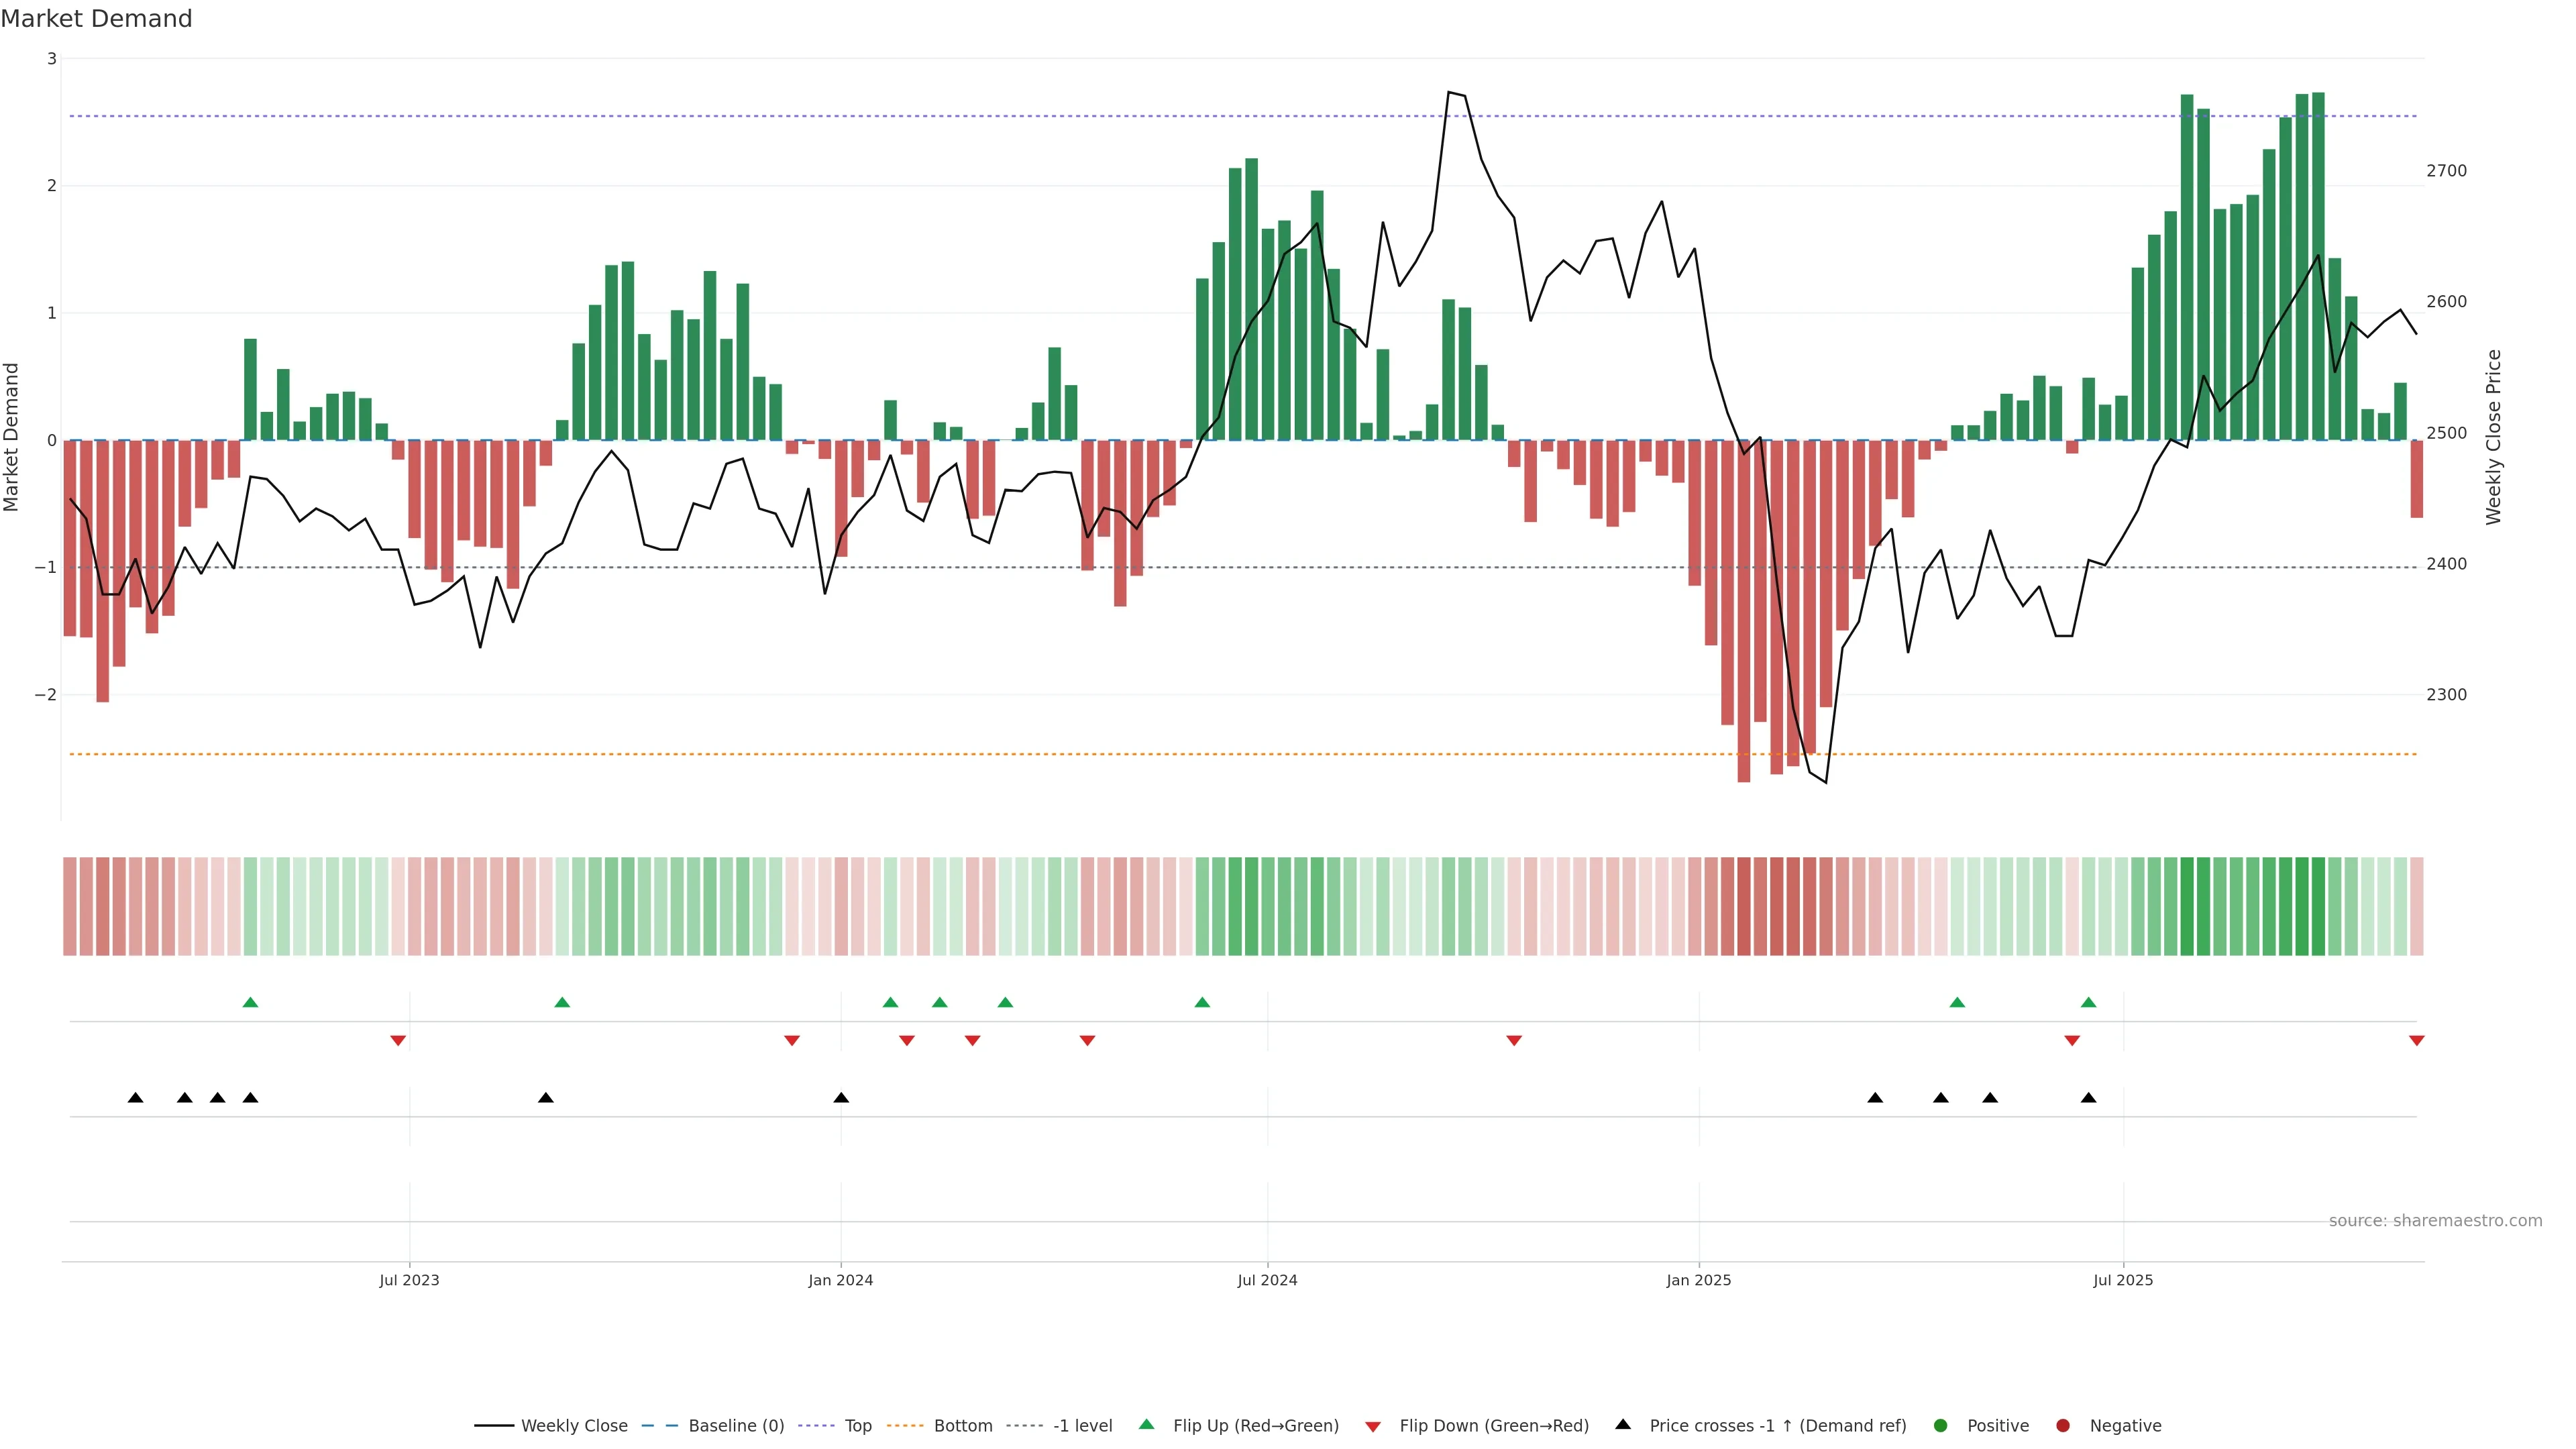Click the Weekly Close Price axis title
2576x1449 pixels.
point(2493,437)
